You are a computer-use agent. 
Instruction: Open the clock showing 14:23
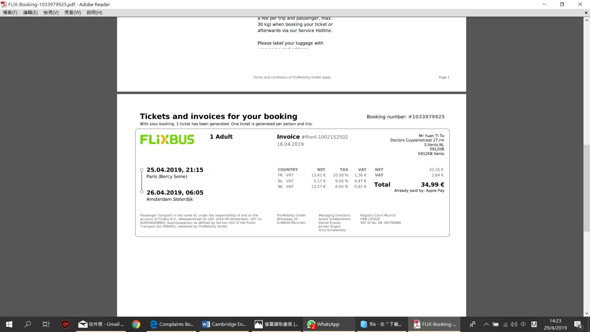(x=555, y=324)
